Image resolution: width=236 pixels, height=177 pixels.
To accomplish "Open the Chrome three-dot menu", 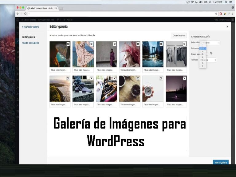I will [233, 14].
